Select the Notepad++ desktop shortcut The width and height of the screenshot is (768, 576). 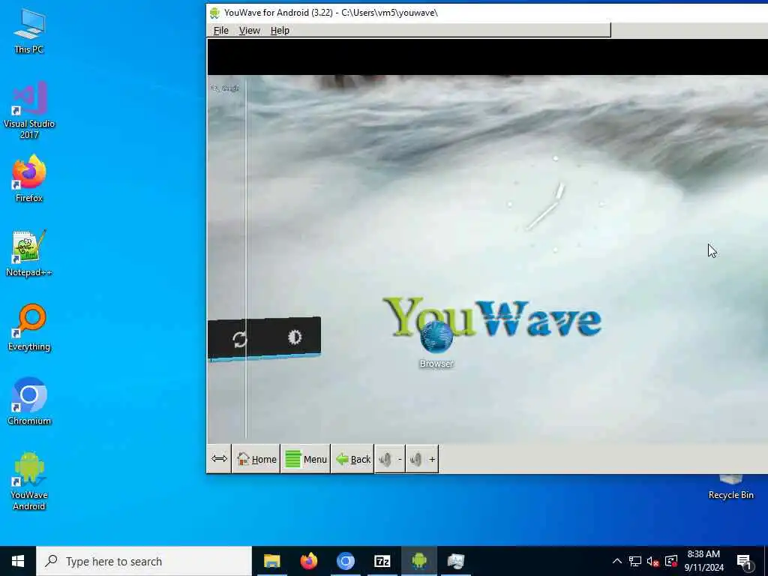(x=29, y=253)
